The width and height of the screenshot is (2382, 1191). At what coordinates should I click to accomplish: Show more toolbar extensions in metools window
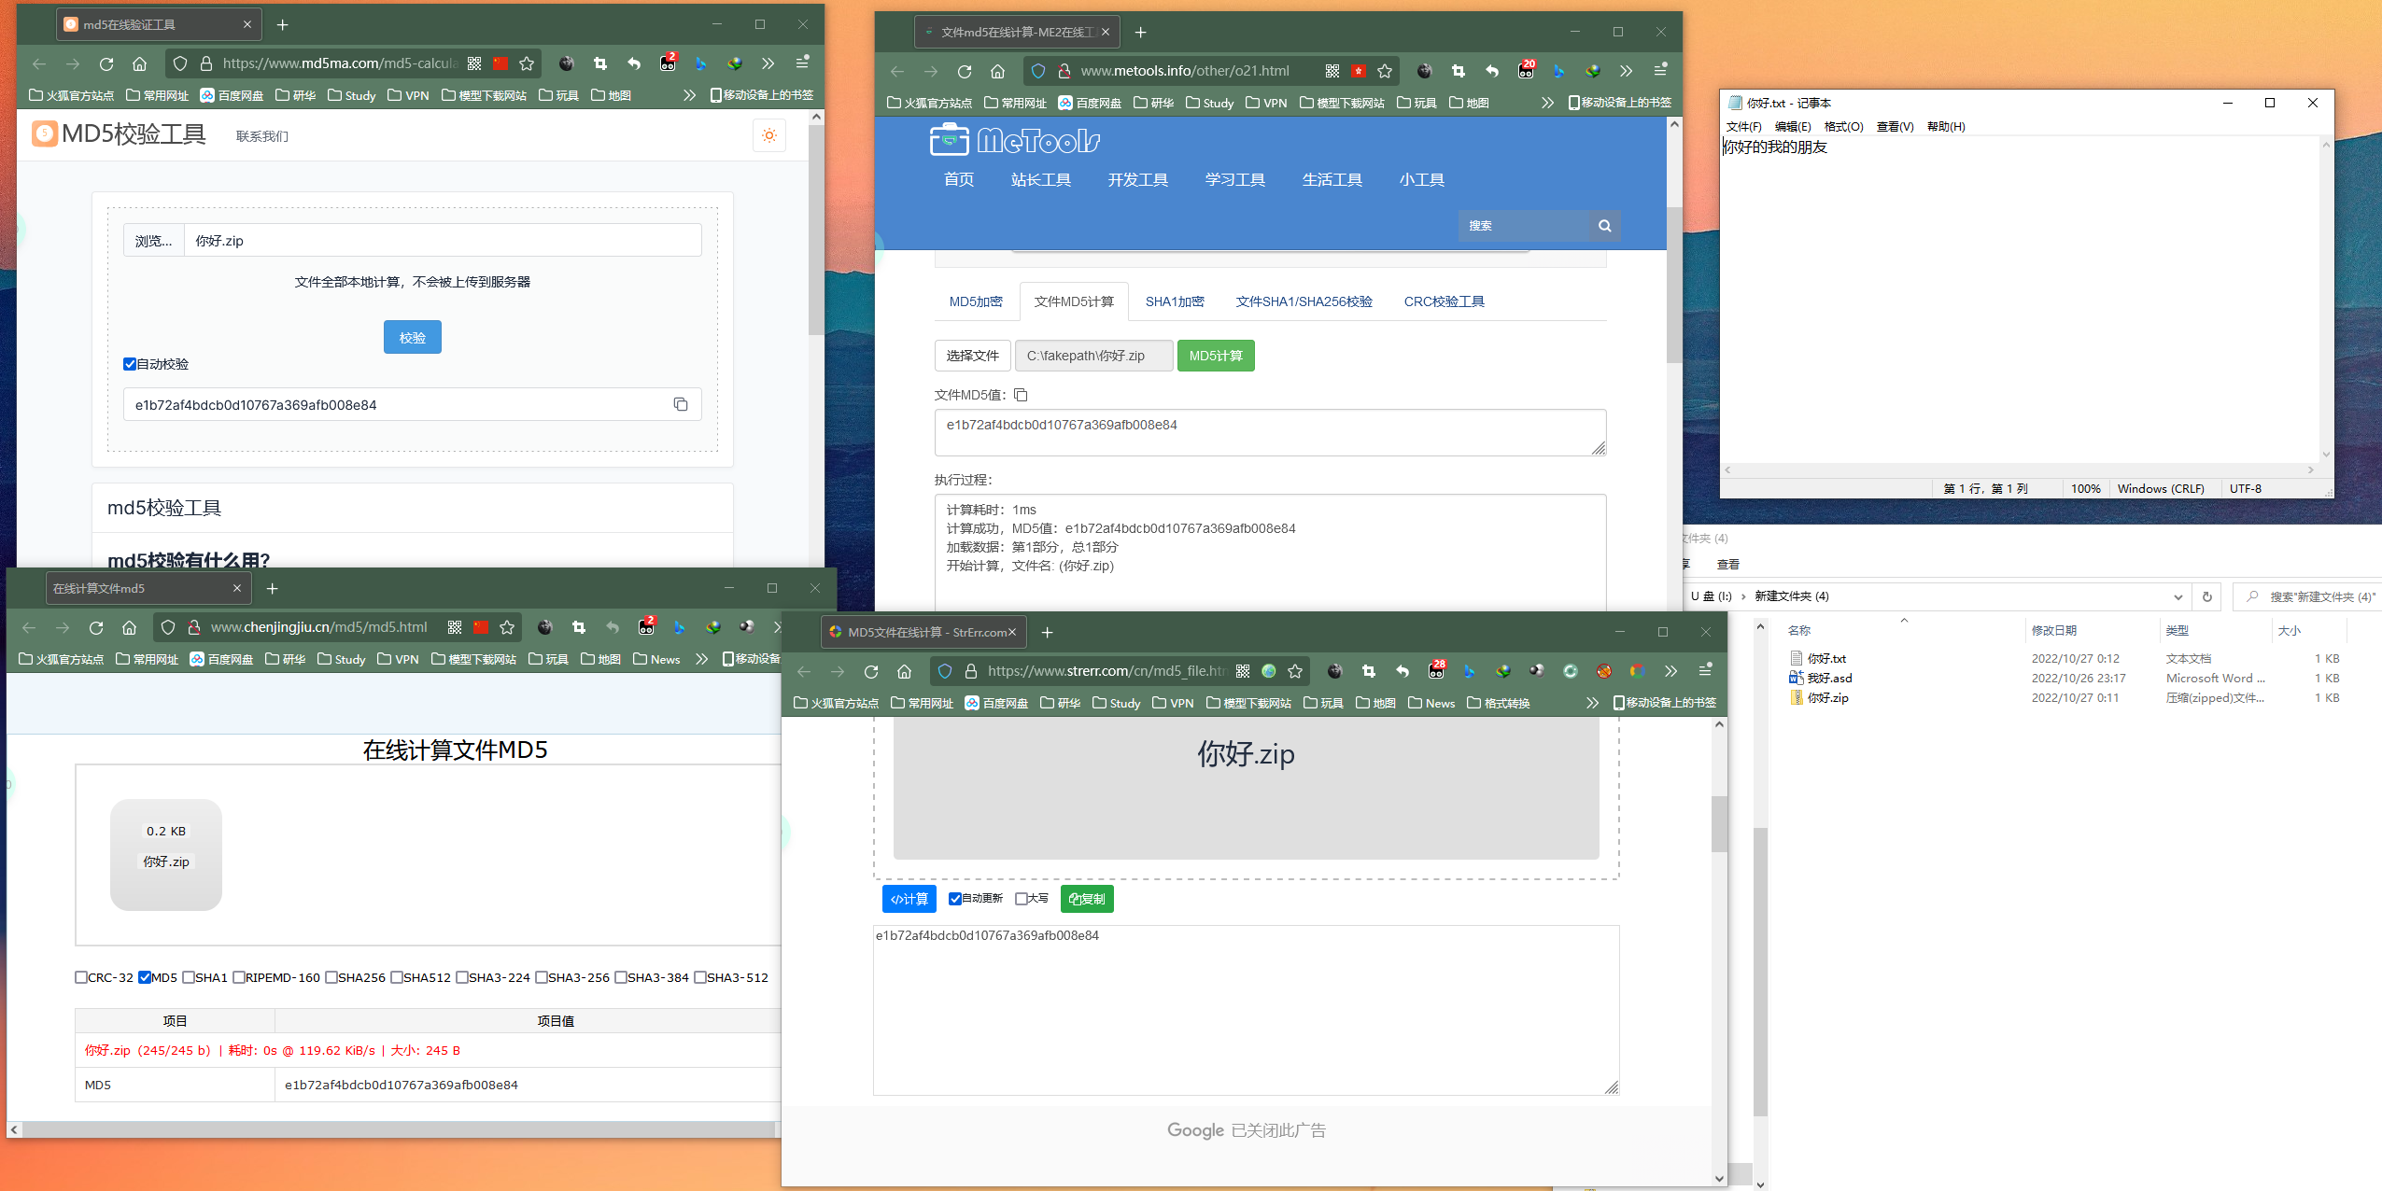[x=1626, y=71]
